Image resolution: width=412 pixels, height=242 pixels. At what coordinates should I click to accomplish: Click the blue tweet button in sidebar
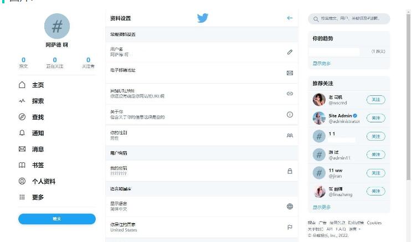[57, 219]
